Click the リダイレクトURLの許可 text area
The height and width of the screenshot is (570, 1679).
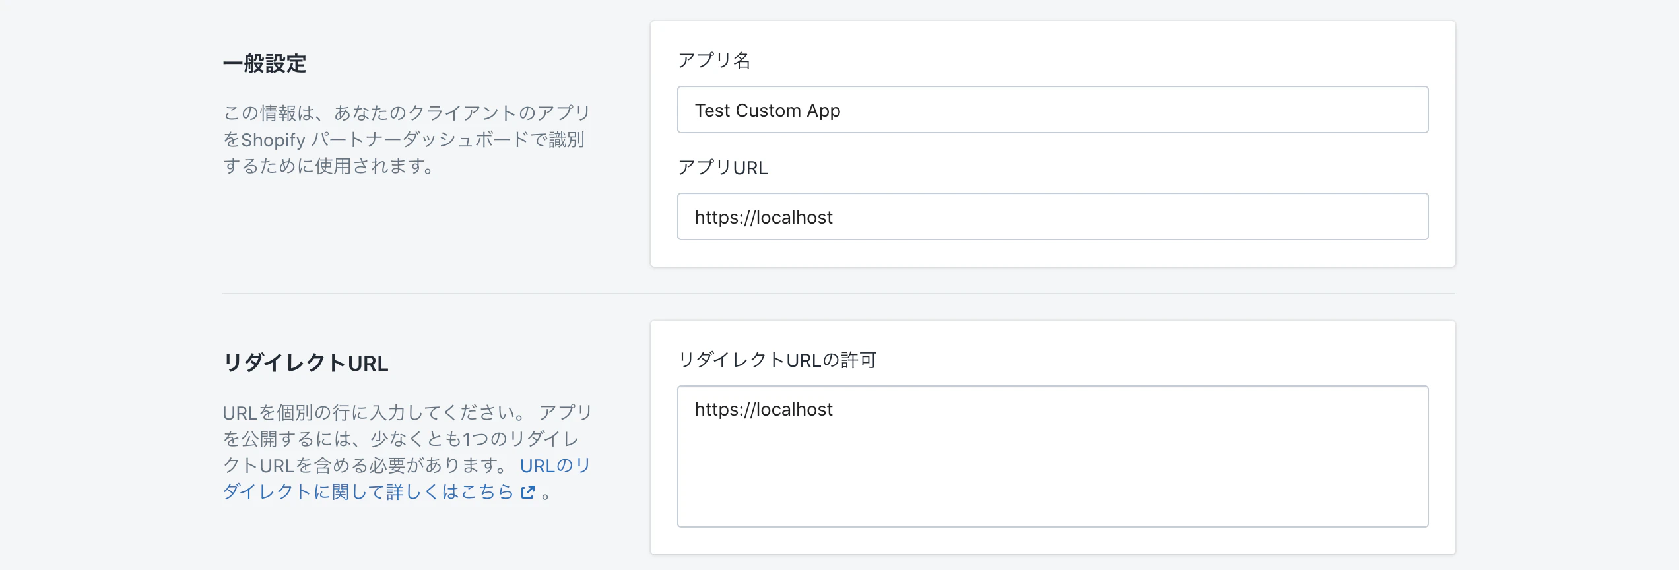click(1053, 457)
